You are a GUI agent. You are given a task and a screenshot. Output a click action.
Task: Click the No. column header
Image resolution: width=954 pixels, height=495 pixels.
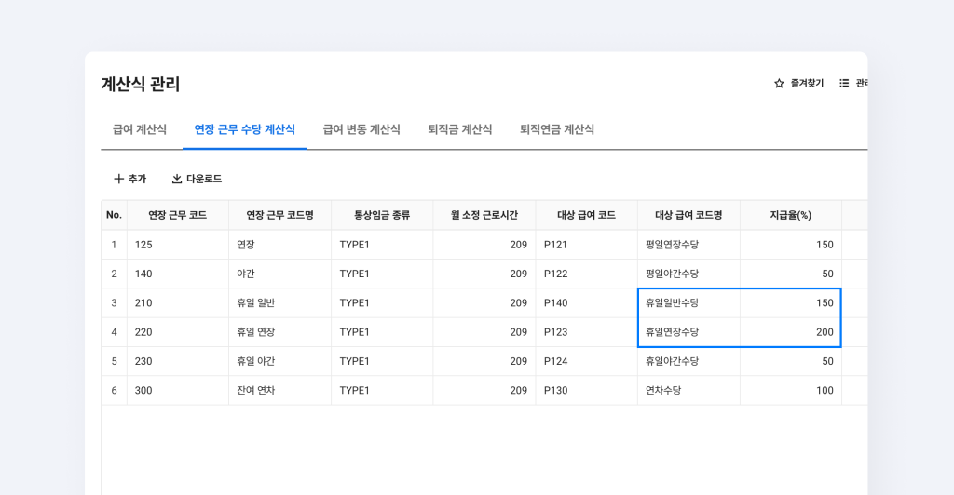pyautogui.click(x=114, y=215)
